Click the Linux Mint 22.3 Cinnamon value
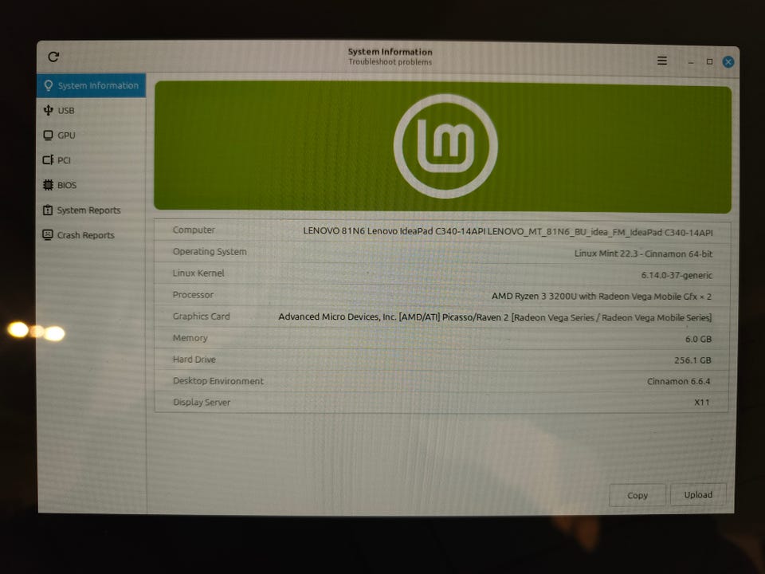765x574 pixels. point(643,254)
